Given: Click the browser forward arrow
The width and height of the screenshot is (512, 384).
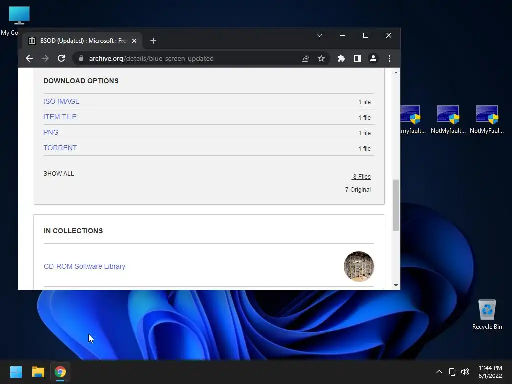Looking at the screenshot, I should [45, 58].
